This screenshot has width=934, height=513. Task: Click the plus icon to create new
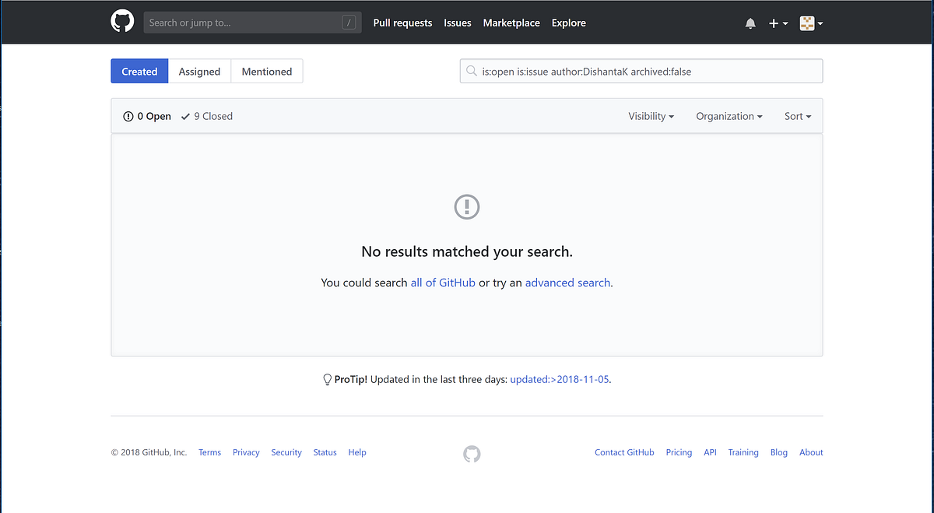[774, 23]
